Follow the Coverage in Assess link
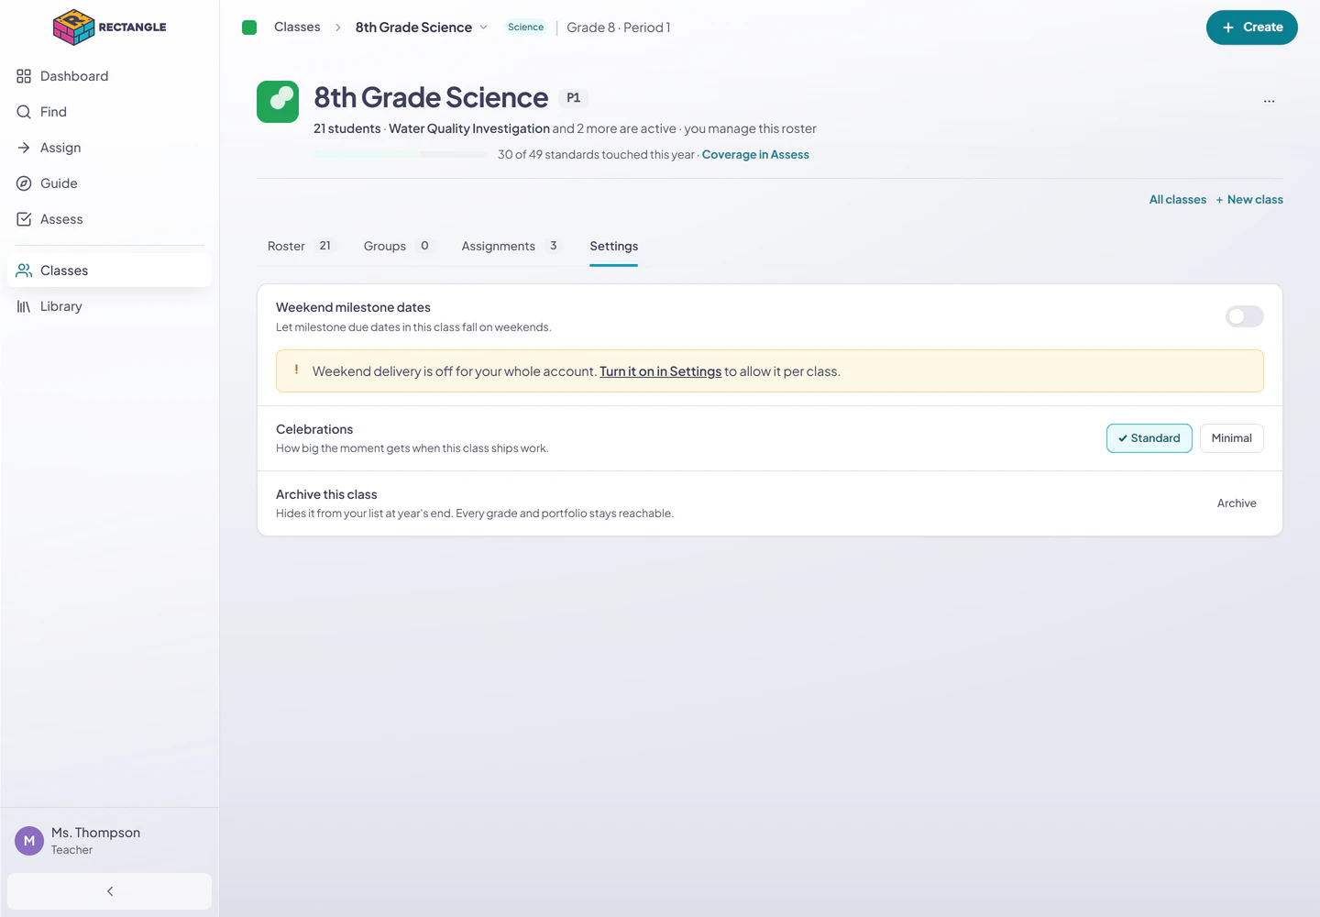 coord(755,155)
